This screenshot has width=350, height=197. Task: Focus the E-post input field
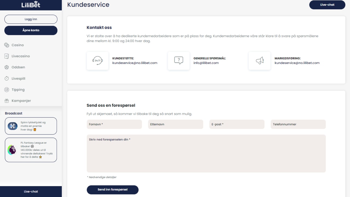tap(237, 124)
